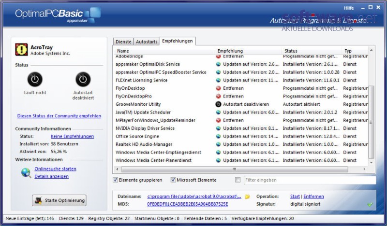Click Fehlende Dateien : 5 status entry
The width and height of the screenshot is (387, 226).
[x=205, y=218]
